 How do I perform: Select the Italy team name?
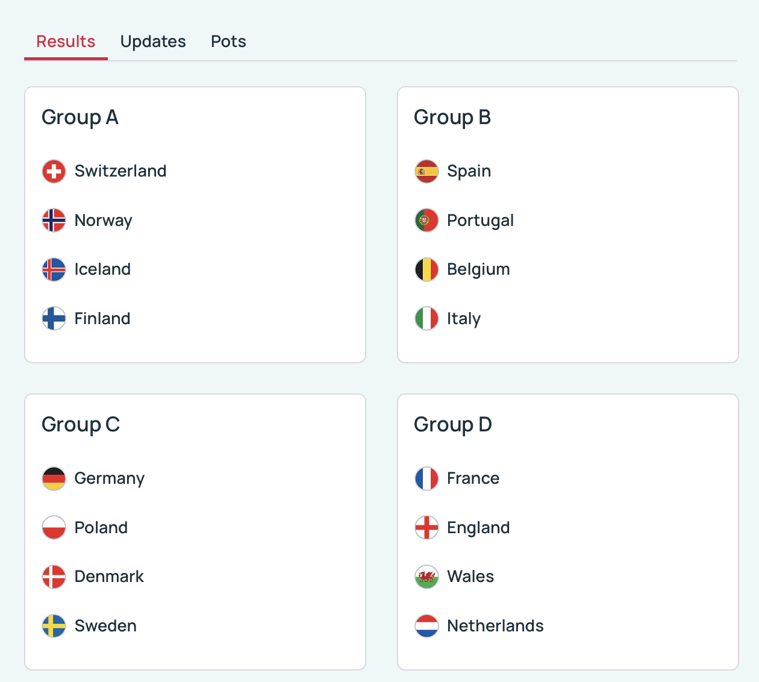click(x=464, y=319)
